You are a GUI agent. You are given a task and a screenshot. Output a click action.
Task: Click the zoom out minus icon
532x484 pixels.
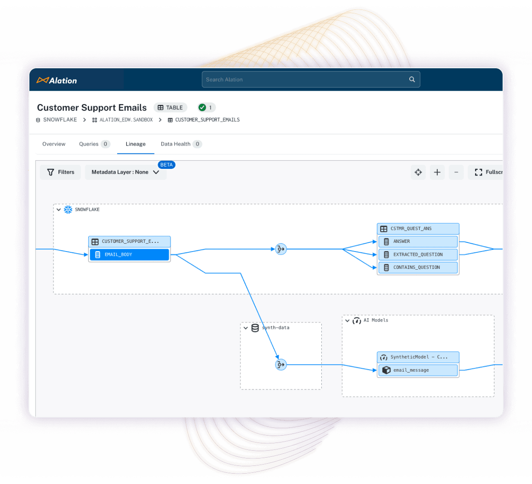pyautogui.click(x=456, y=172)
